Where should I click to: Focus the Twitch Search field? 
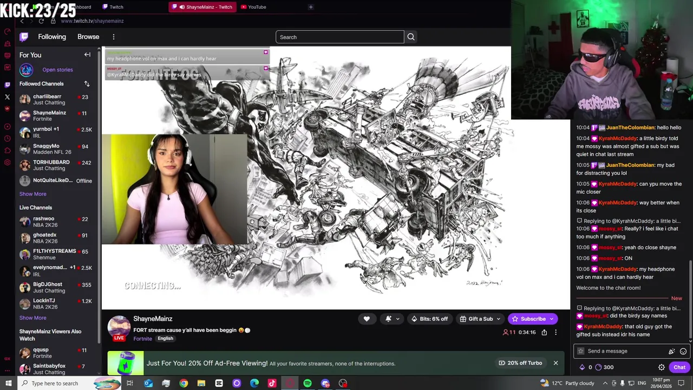pos(340,37)
